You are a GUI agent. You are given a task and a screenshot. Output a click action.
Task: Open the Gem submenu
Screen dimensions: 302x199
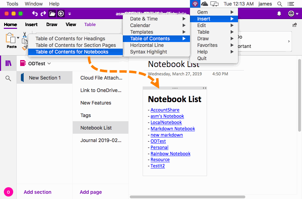(214, 12)
